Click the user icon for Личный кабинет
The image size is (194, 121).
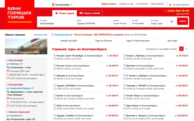click(x=170, y=5)
